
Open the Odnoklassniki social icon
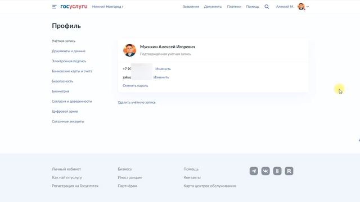click(x=277, y=171)
